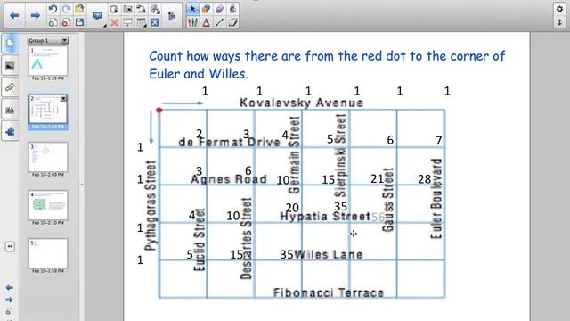The width and height of the screenshot is (570, 321).
Task: Click sidebar bottom next page arrow
Action: tap(10, 300)
